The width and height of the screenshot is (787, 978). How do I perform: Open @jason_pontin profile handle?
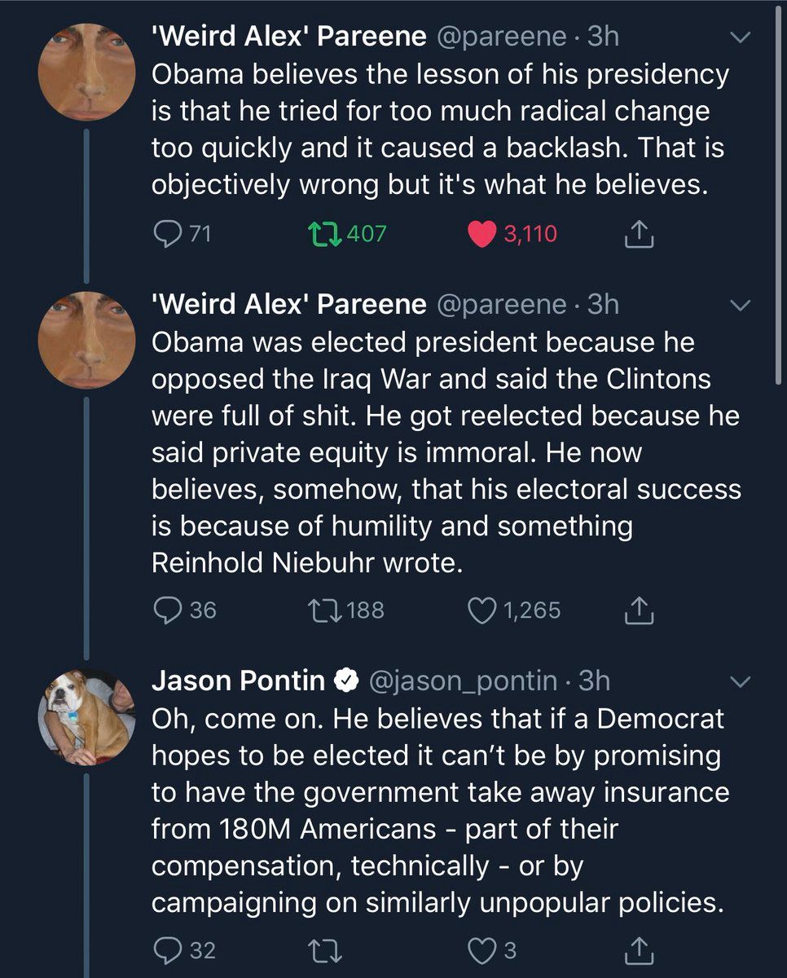tap(464, 681)
